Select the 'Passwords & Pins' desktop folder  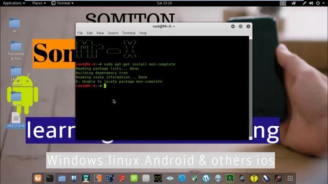[16, 51]
